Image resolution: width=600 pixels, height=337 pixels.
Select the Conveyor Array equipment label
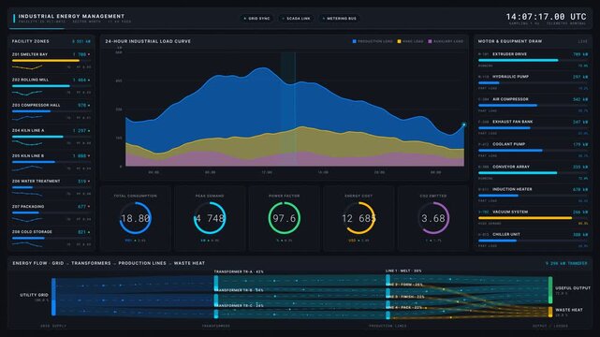tap(511, 167)
